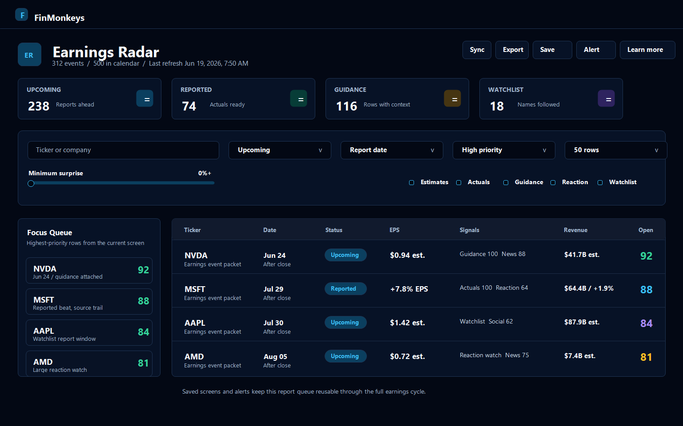Open NVDA row score 92
Image resolution: width=683 pixels, height=426 pixels.
(646, 256)
